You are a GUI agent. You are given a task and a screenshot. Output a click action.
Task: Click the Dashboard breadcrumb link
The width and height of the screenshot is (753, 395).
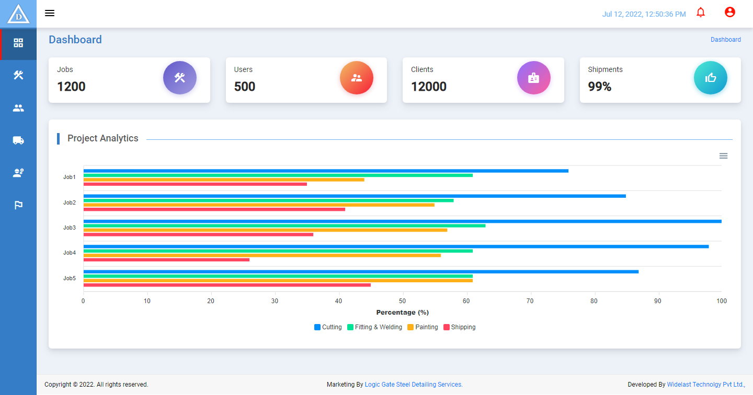click(726, 40)
